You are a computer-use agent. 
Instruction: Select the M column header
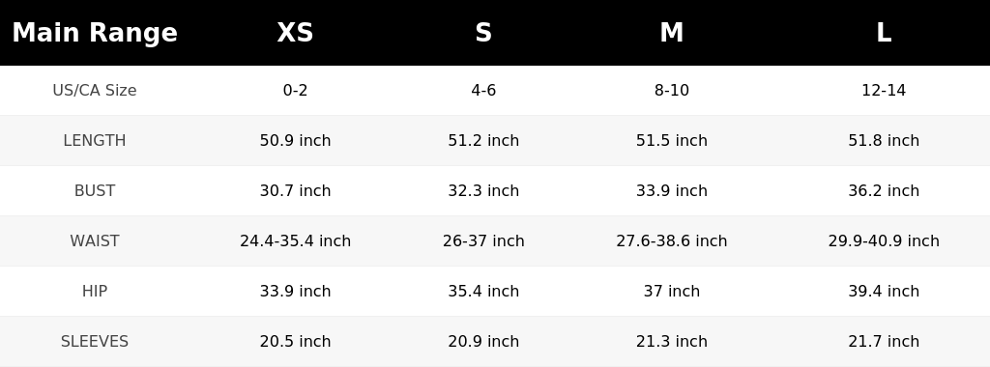[671, 33]
